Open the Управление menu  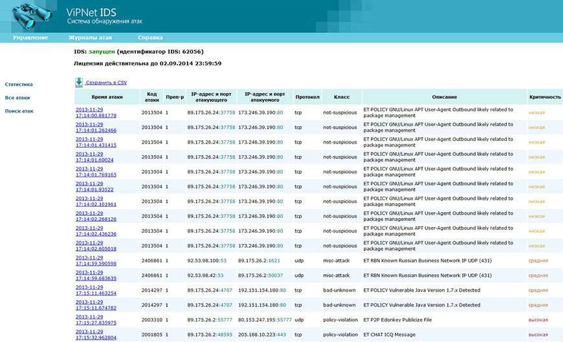click(x=30, y=37)
